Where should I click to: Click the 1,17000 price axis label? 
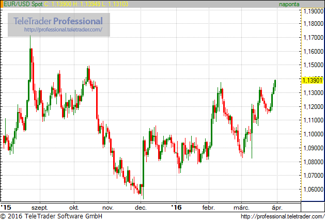tap(313, 38)
